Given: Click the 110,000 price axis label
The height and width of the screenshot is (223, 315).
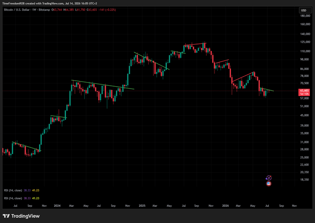Looking at the screenshot, I should (x=305, y=51).
